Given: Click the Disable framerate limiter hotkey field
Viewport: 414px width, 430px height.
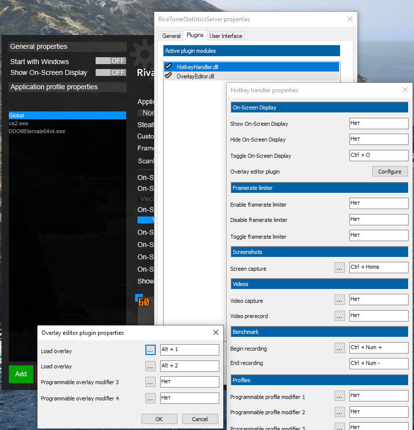Looking at the screenshot, I should [x=379, y=219].
